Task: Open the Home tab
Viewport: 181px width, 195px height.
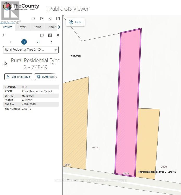Action: tap(37, 27)
